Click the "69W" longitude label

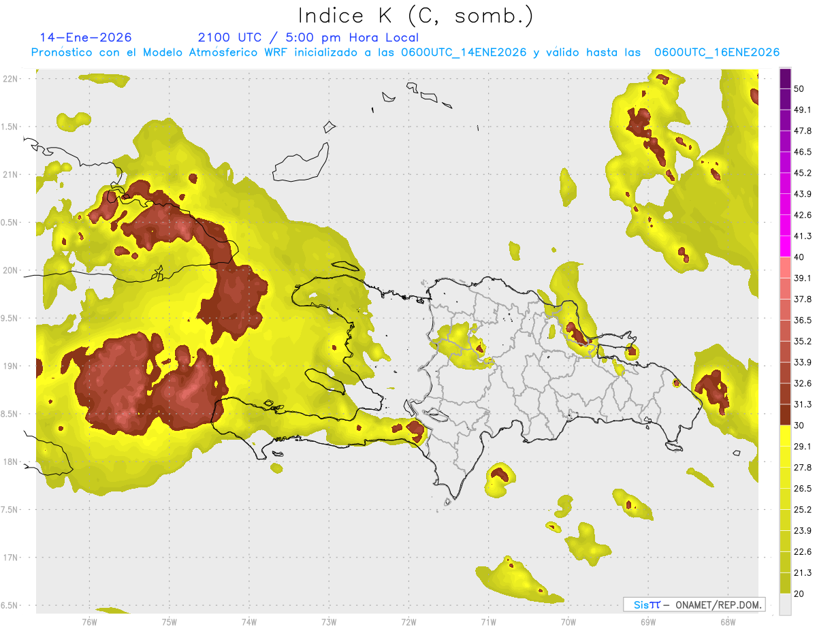[x=647, y=622]
